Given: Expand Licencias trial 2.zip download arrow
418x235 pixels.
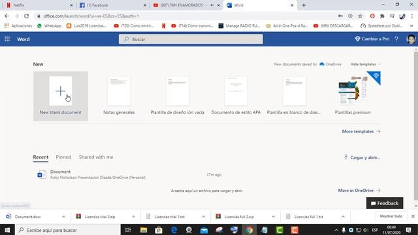Looking at the screenshot, I should (133, 217).
